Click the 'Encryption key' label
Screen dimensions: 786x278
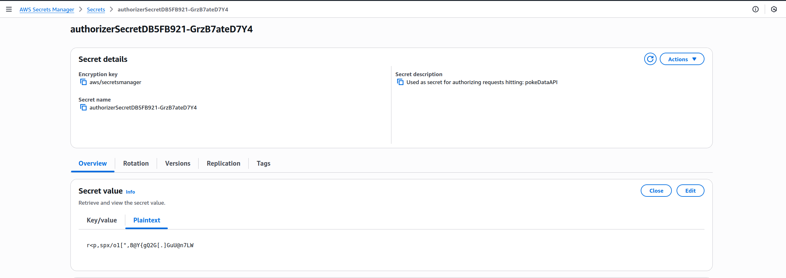98,74
